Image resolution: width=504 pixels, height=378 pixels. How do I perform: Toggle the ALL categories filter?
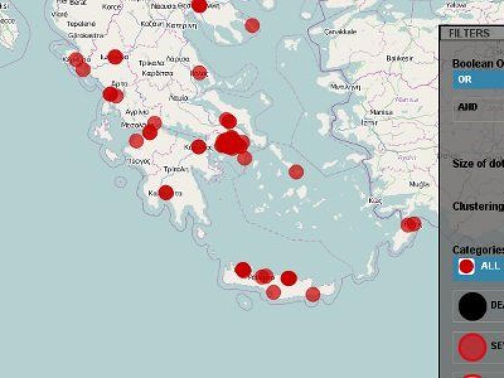pyautogui.click(x=478, y=266)
